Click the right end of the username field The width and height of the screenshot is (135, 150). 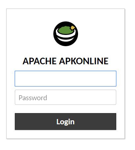(112, 78)
